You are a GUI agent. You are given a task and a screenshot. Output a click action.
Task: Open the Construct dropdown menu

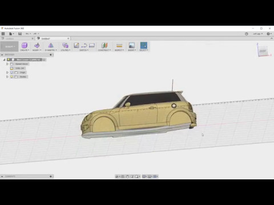[x=104, y=50]
